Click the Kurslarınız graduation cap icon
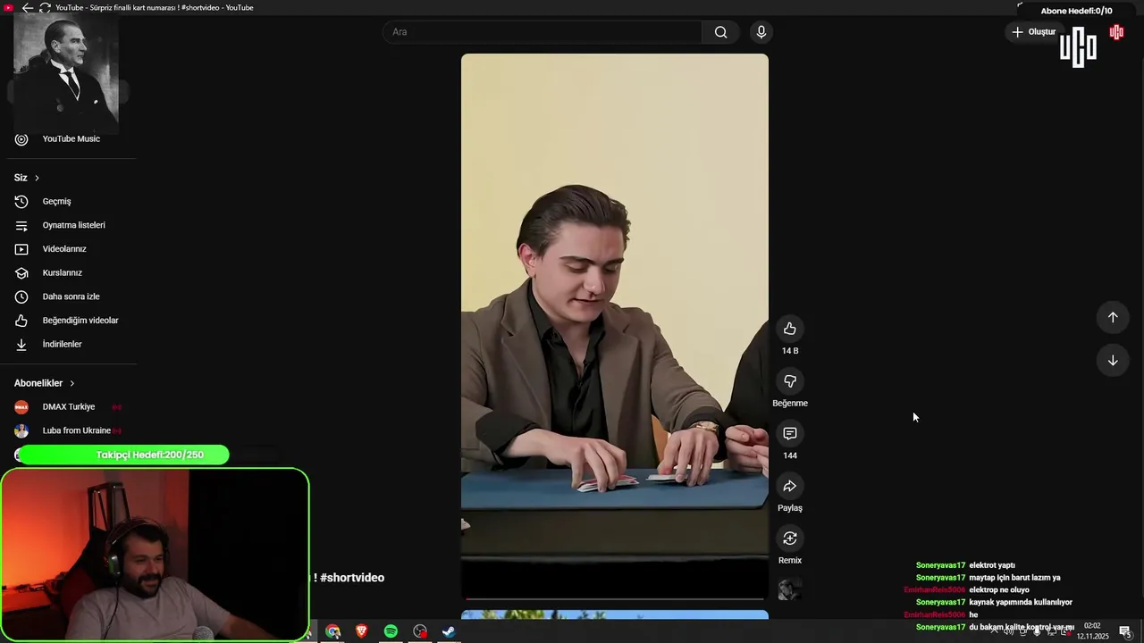The width and height of the screenshot is (1144, 643). [21, 272]
